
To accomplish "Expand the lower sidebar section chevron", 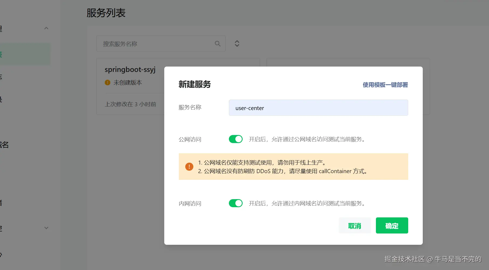I will [x=46, y=228].
